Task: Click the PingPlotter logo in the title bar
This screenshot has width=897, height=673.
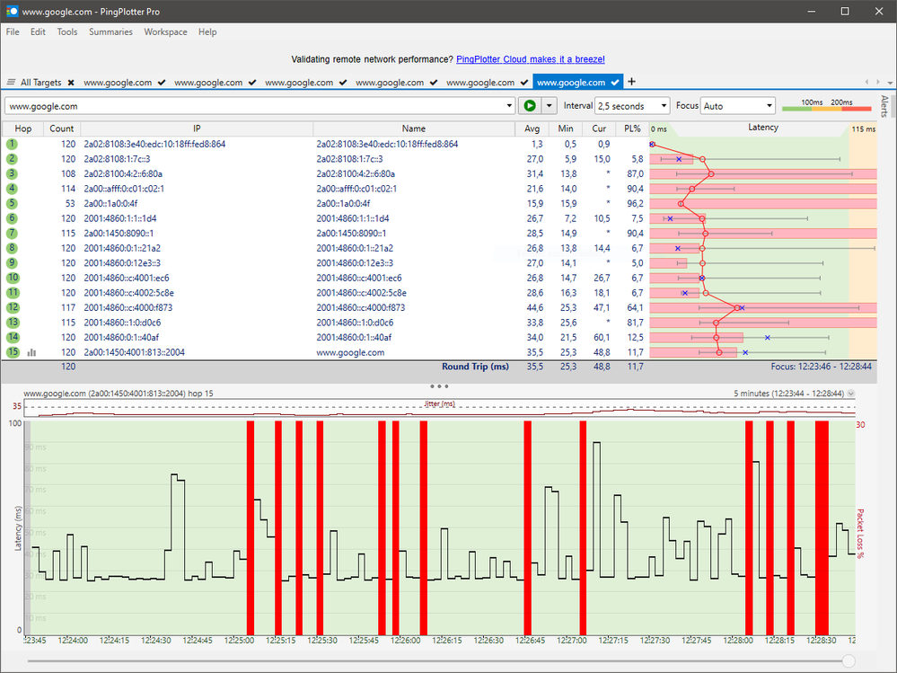Action: (x=12, y=12)
